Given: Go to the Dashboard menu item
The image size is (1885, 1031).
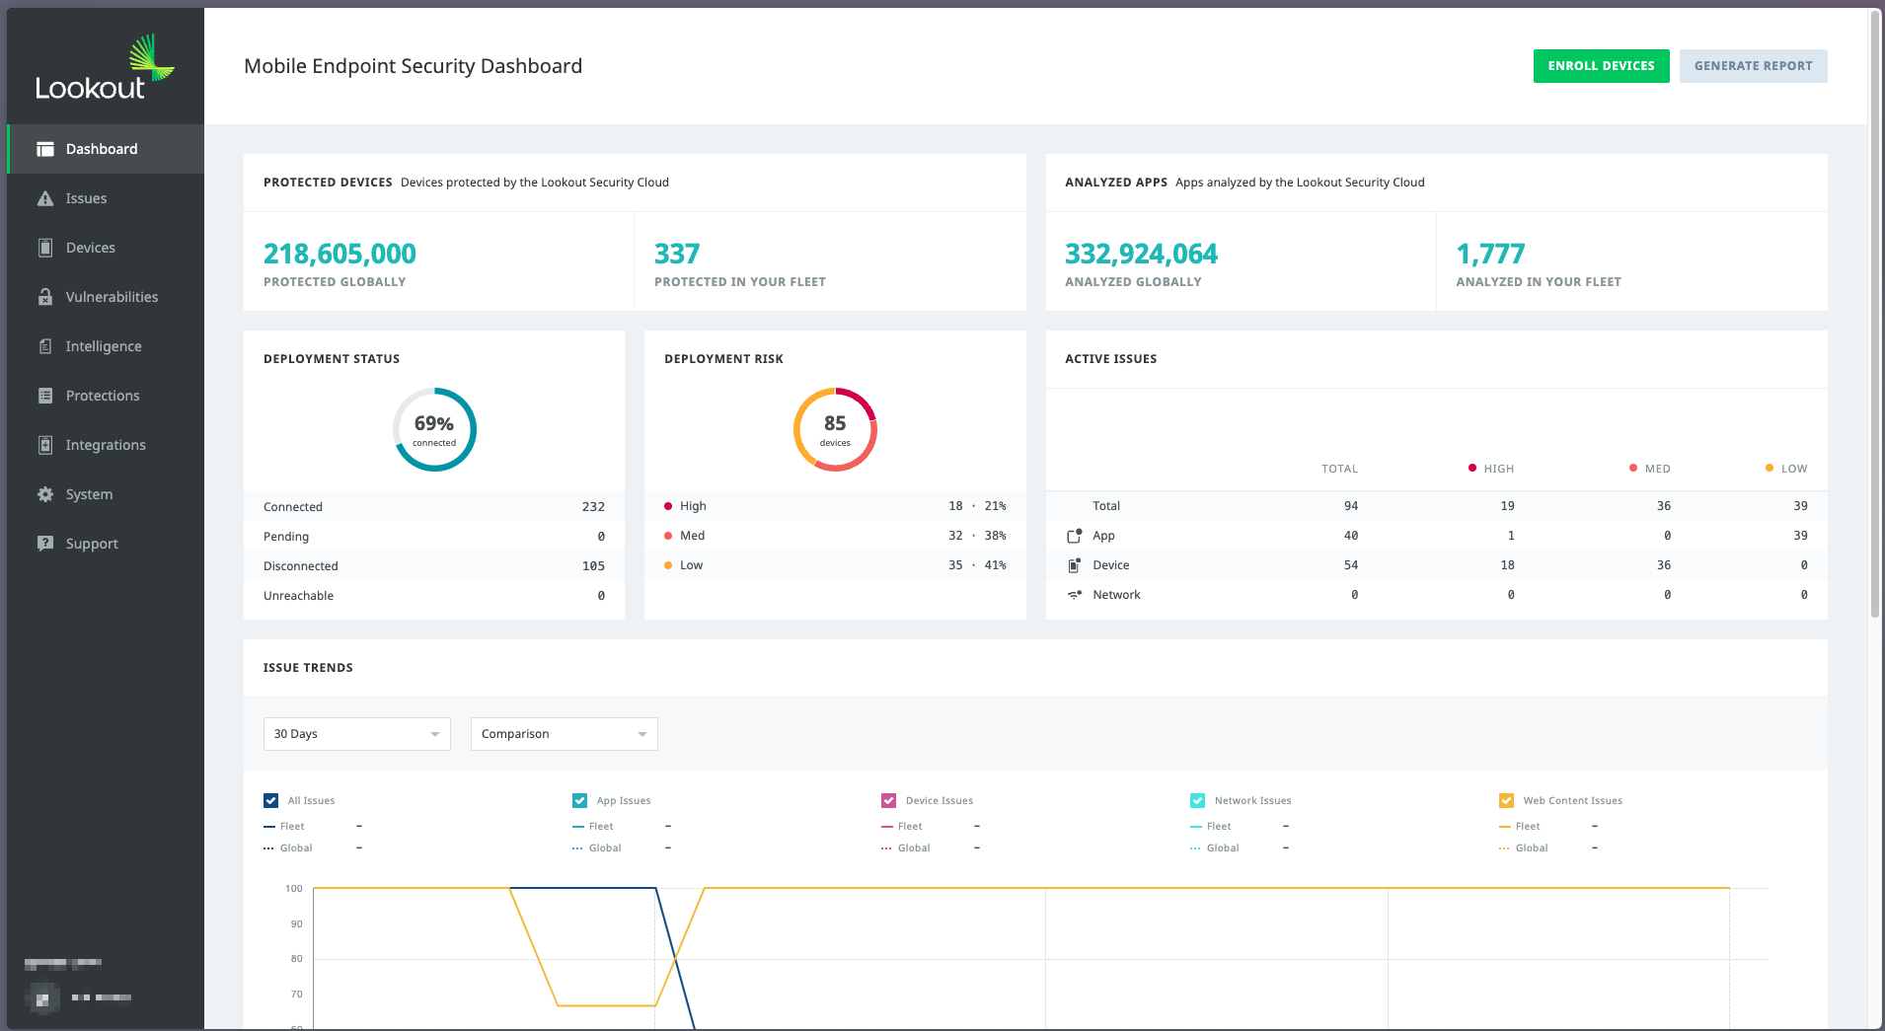Looking at the screenshot, I should pyautogui.click(x=102, y=149).
